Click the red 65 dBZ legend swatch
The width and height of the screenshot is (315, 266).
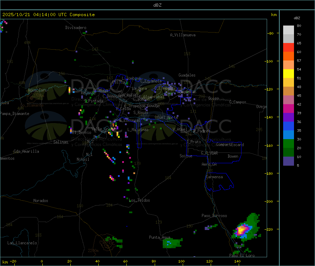(288, 47)
